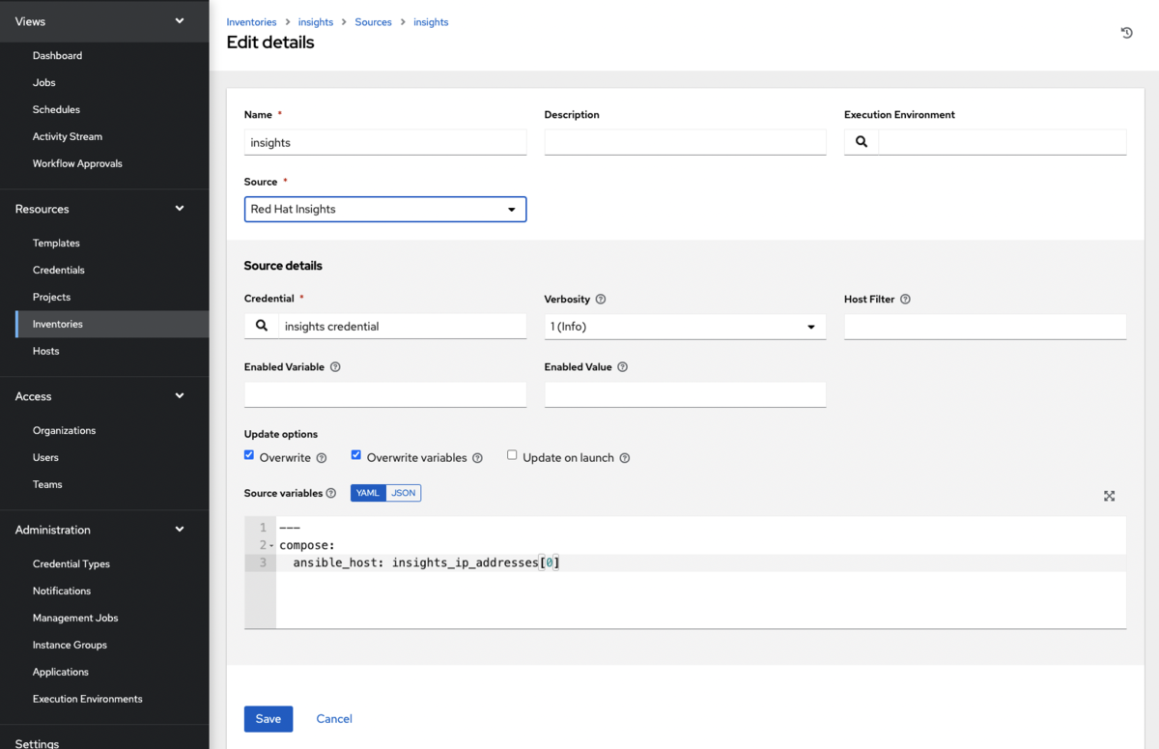1159x749 pixels.
Task: Enable Update on launch checkbox
Action: click(512, 455)
